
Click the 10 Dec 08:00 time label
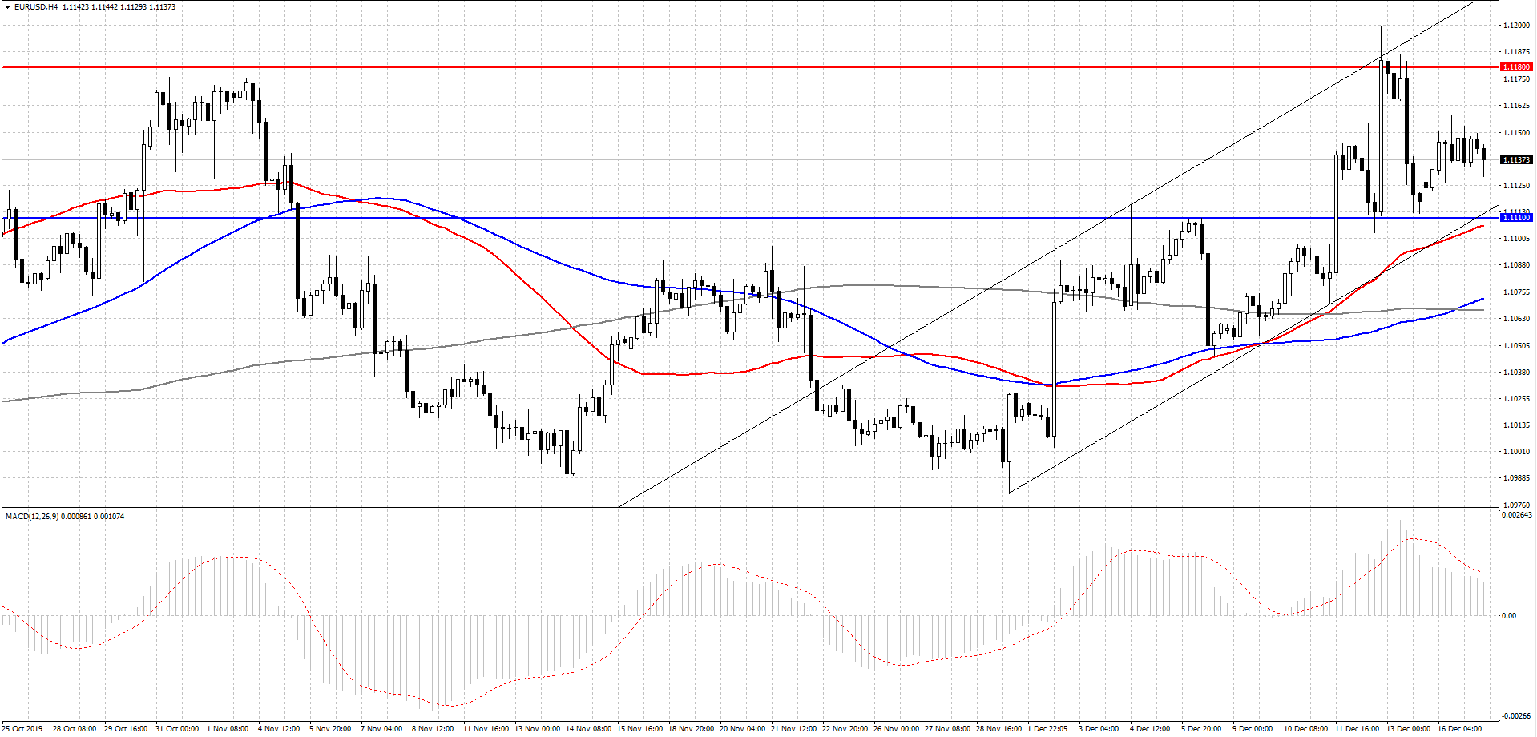click(1305, 729)
